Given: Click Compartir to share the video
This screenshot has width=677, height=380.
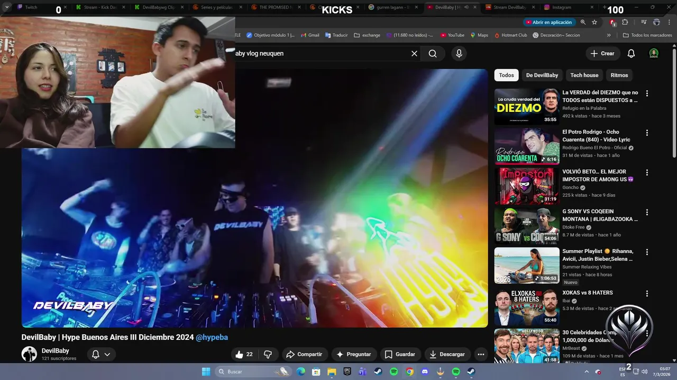Looking at the screenshot, I should pos(304,354).
